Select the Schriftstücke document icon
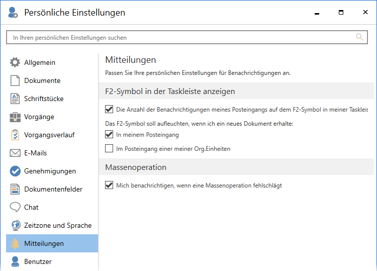This screenshot has height=271, width=377. coord(15,99)
